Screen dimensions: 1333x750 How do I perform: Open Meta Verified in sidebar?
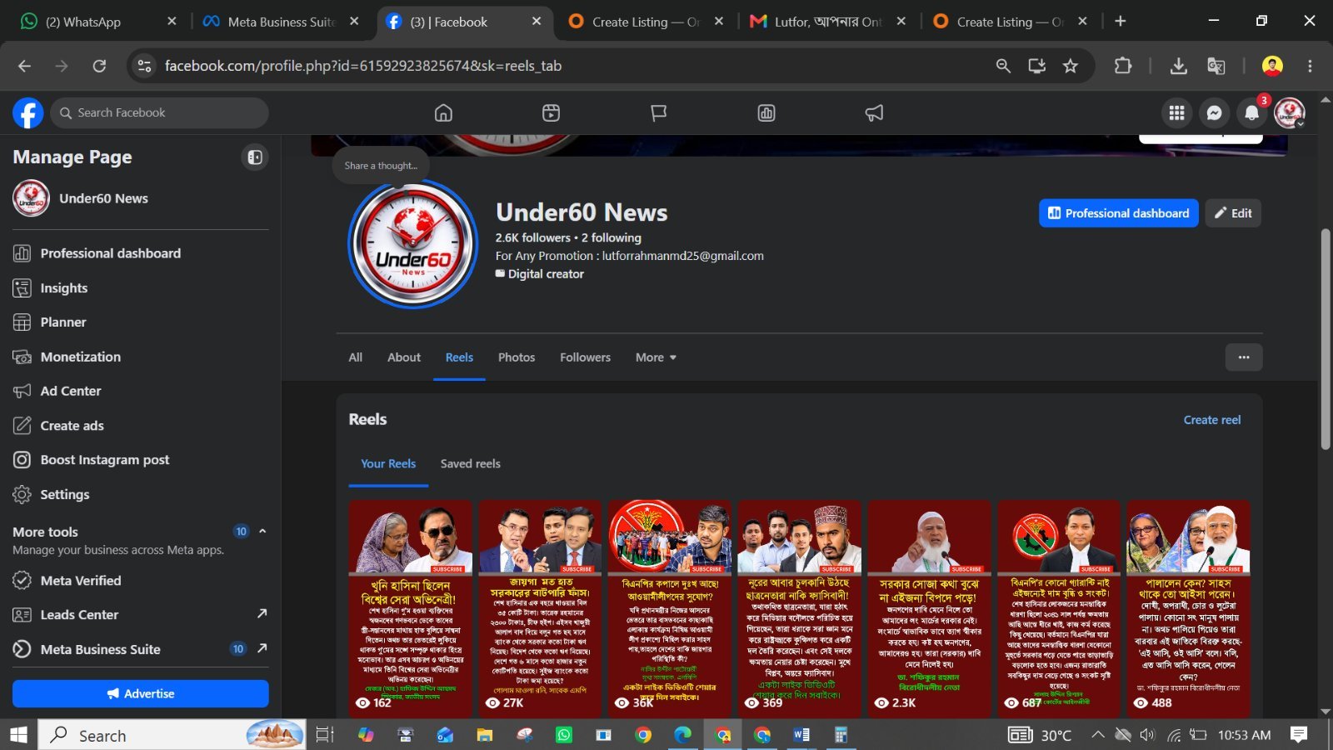coord(140,581)
